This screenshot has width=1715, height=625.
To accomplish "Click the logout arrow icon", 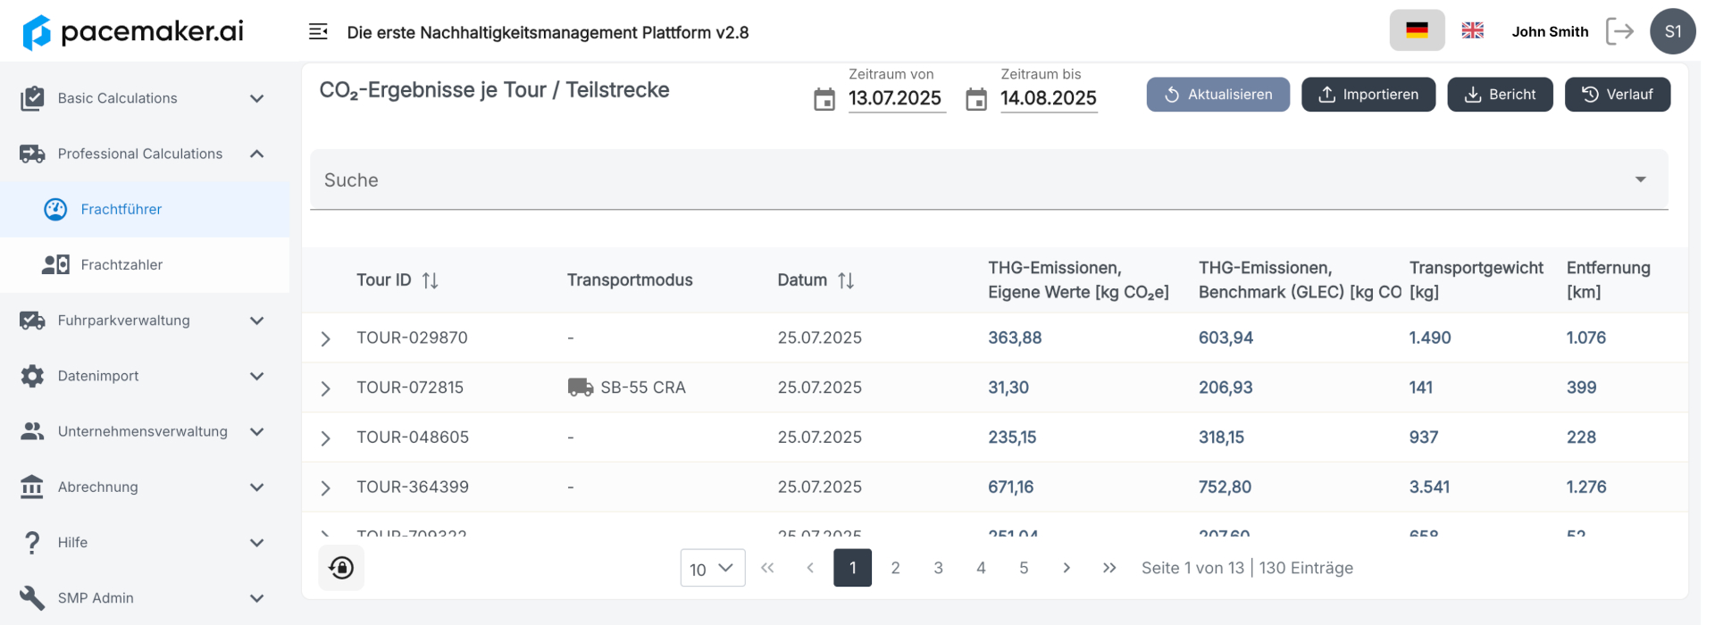I will point(1619,31).
